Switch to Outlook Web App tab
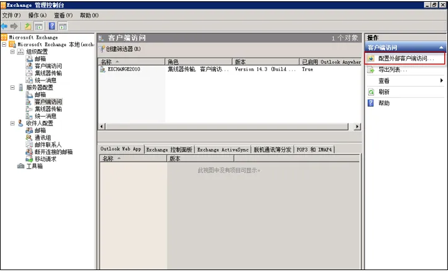 (121, 149)
